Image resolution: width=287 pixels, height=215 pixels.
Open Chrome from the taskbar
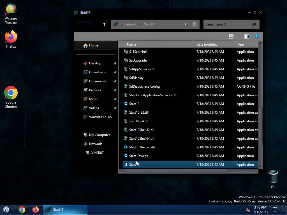click(22, 209)
